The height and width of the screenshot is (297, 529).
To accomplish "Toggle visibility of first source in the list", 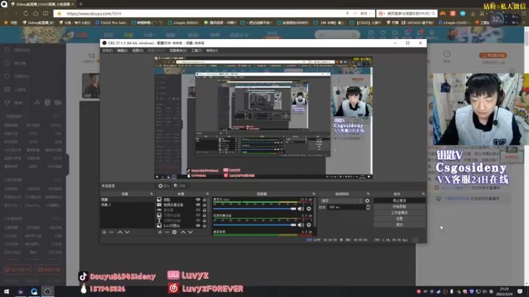I will (198, 200).
